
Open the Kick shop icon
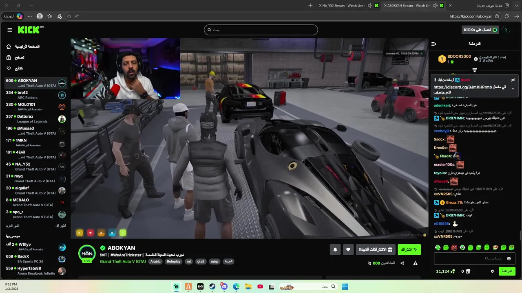(468, 271)
